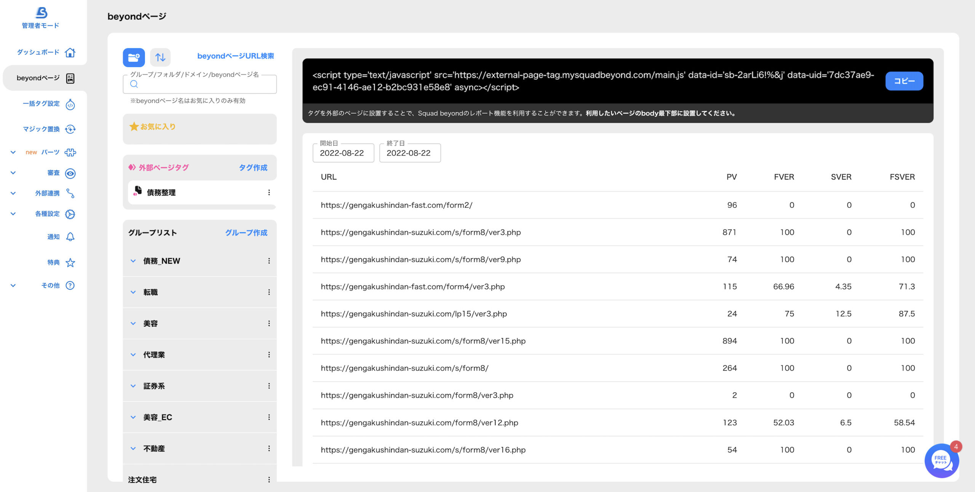Image resolution: width=975 pixels, height=492 pixels.
Task: Click the お気に入り star icon
Action: pyautogui.click(x=134, y=126)
